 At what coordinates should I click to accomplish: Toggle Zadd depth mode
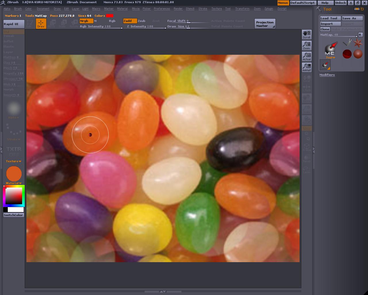coord(130,21)
